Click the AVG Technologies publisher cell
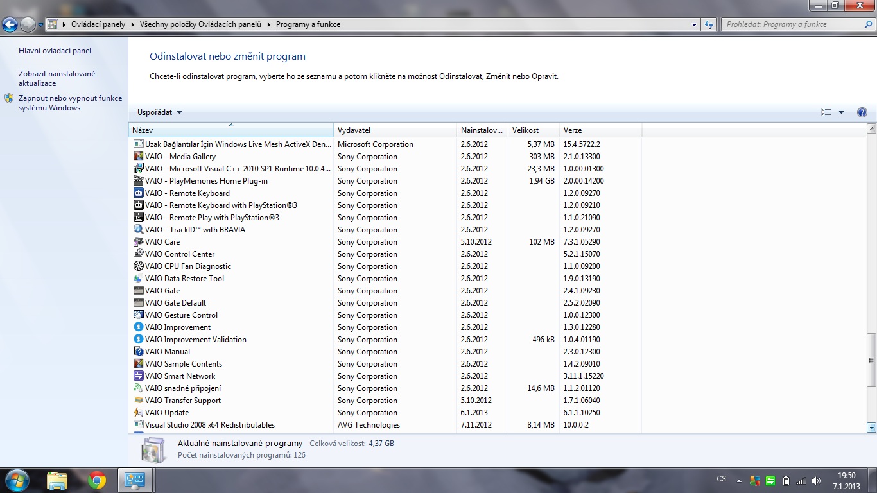This screenshot has height=493, width=877. point(369,425)
